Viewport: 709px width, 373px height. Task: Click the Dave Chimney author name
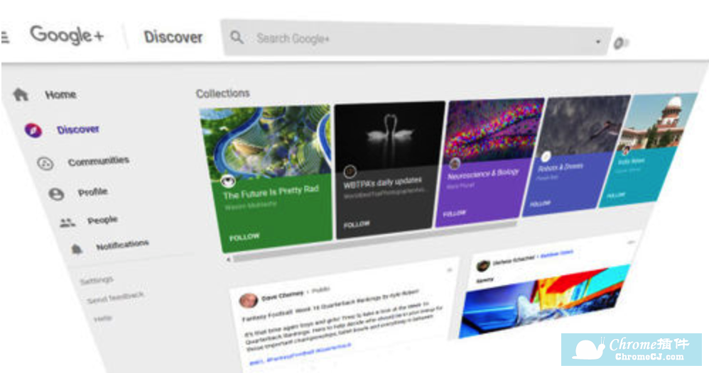click(x=283, y=296)
